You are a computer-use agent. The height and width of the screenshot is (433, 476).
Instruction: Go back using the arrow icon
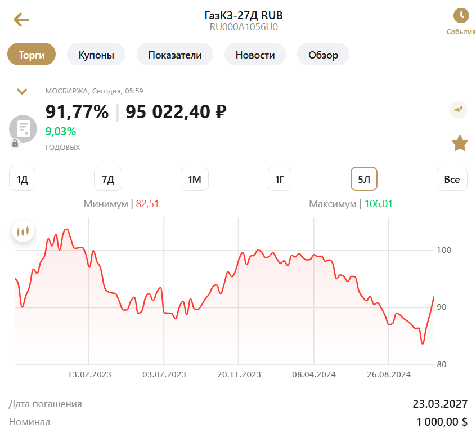tap(21, 20)
